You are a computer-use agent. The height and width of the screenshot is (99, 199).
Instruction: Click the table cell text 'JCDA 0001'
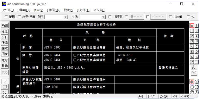[51, 87]
